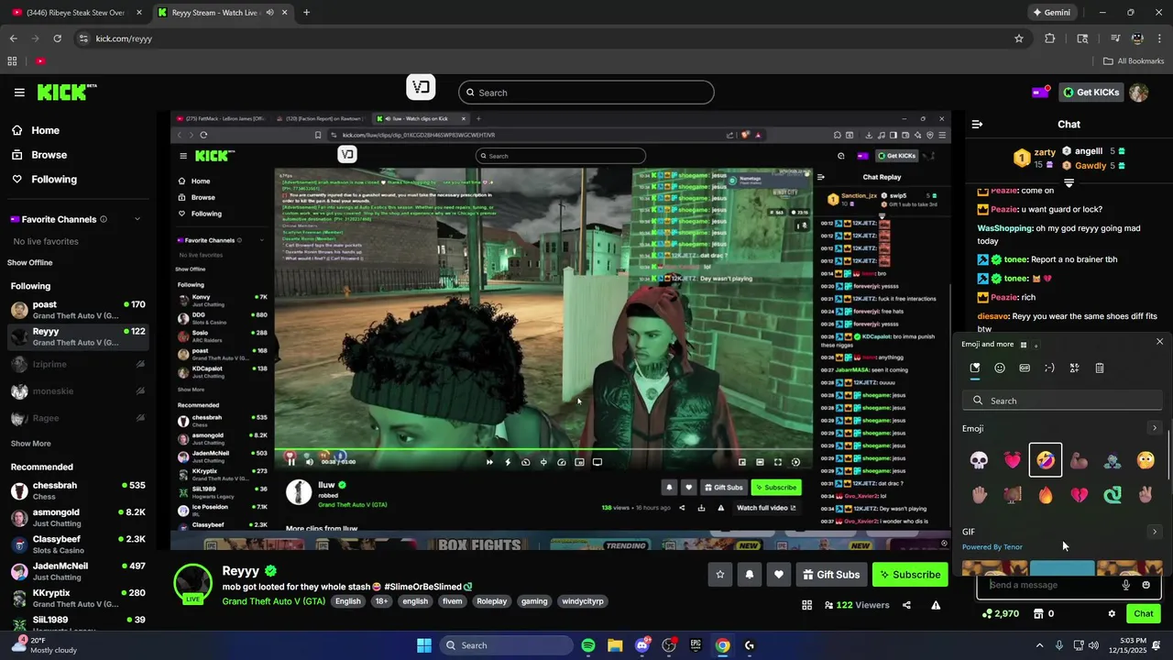The height and width of the screenshot is (660, 1173).
Task: Select the fire emoji
Action: (1046, 495)
